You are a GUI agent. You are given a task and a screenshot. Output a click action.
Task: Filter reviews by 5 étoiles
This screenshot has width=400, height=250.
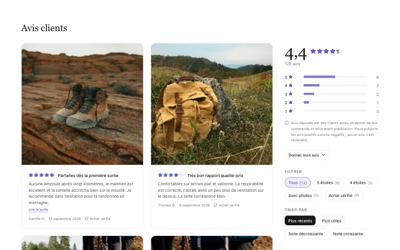328,183
